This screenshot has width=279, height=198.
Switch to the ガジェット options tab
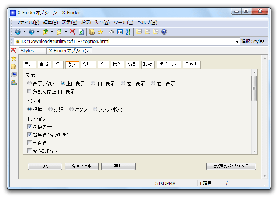click(x=168, y=64)
